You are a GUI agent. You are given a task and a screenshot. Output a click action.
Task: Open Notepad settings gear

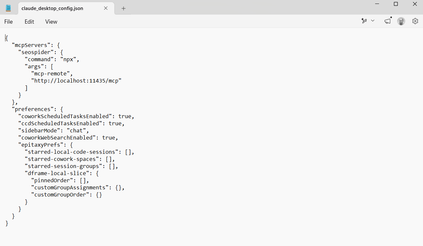[x=415, y=21]
